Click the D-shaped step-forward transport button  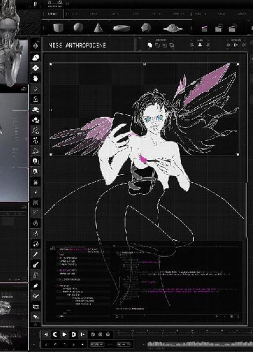coord(73,335)
